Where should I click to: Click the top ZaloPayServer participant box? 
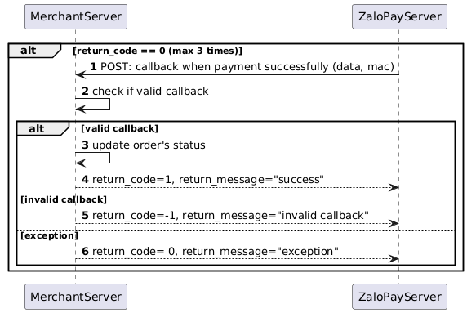point(400,16)
